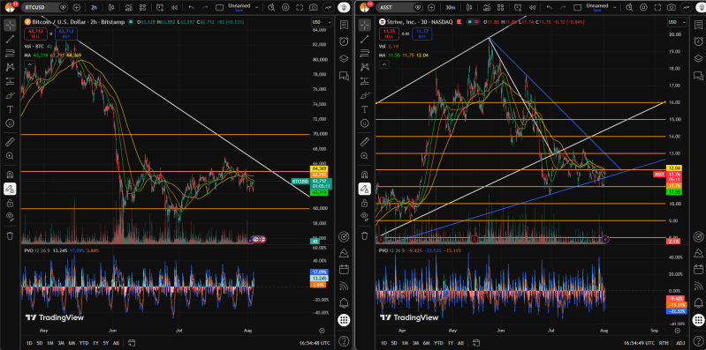This screenshot has height=350, width=706.
Task: Collapse the ASST indicator legend with the chevron
Action: pyautogui.click(x=384, y=64)
